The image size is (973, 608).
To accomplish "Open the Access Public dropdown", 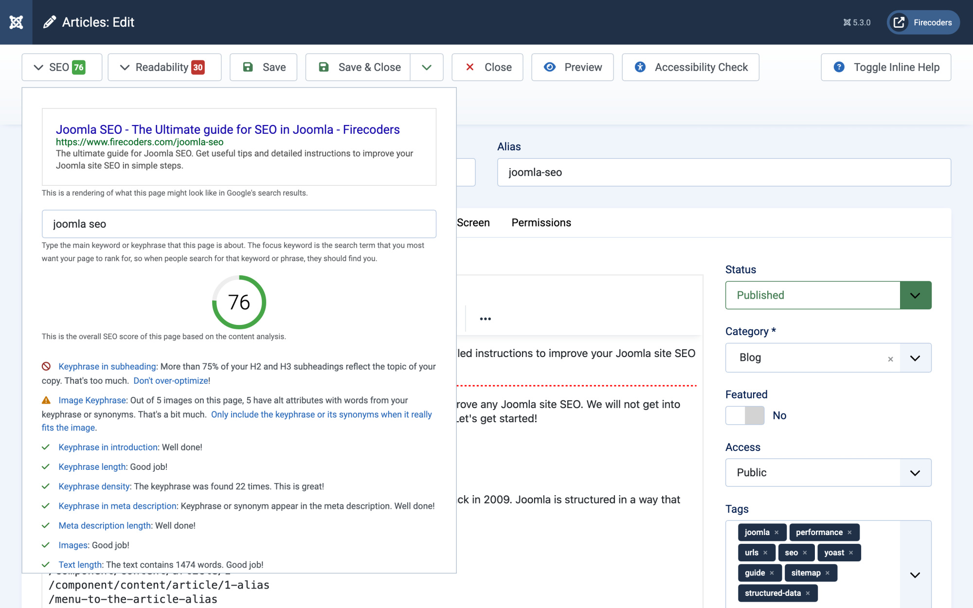I will tap(828, 472).
